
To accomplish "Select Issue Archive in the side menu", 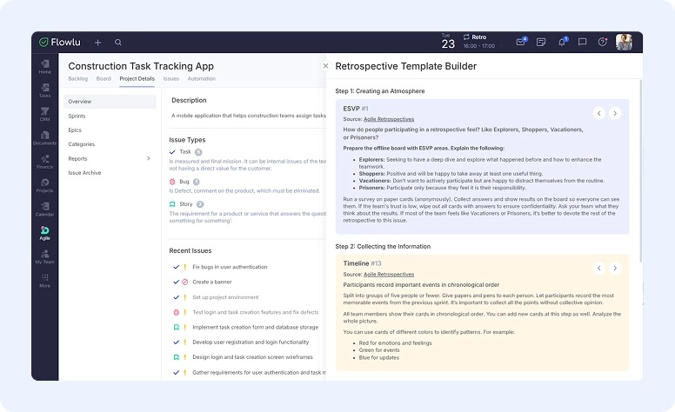I will (84, 173).
